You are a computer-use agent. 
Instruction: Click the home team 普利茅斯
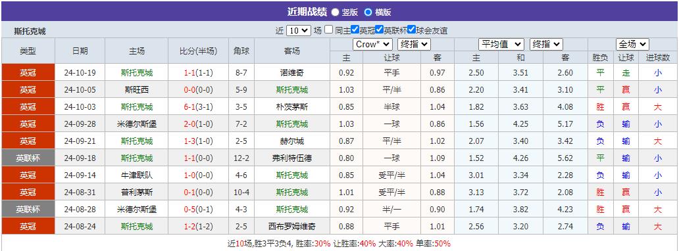coord(136,192)
